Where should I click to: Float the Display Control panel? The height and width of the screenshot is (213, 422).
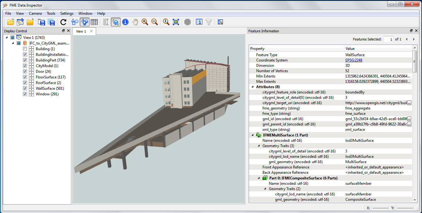[63, 31]
